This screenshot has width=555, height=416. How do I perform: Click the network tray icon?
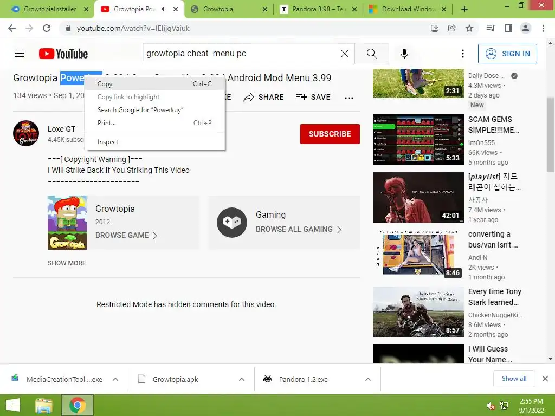[504, 406]
